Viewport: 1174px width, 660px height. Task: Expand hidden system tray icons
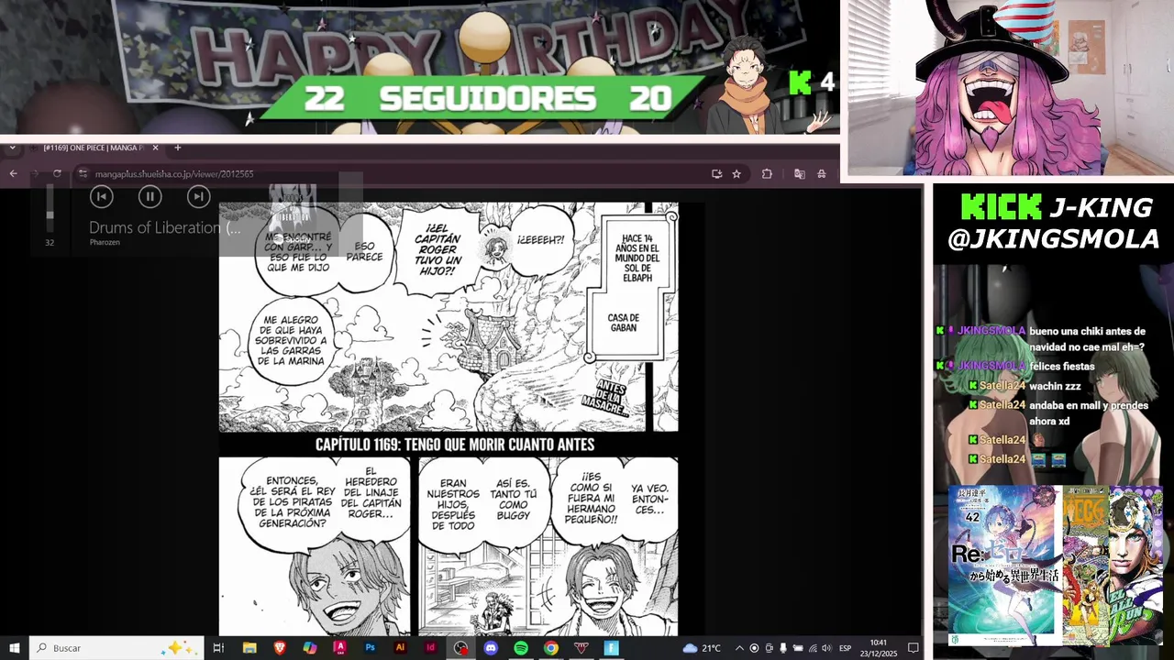(739, 648)
